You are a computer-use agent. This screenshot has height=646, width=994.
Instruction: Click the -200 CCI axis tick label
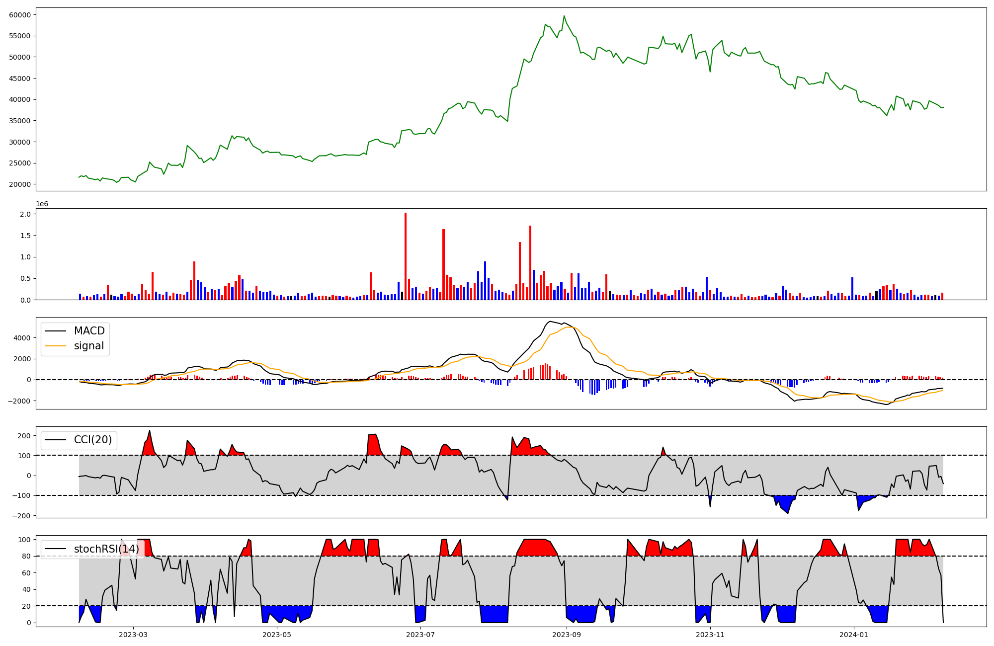[x=21, y=516]
